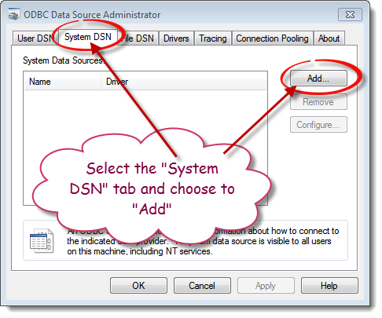Click text "on this machine, including NT services."
382x318 pixels.
click(x=140, y=251)
